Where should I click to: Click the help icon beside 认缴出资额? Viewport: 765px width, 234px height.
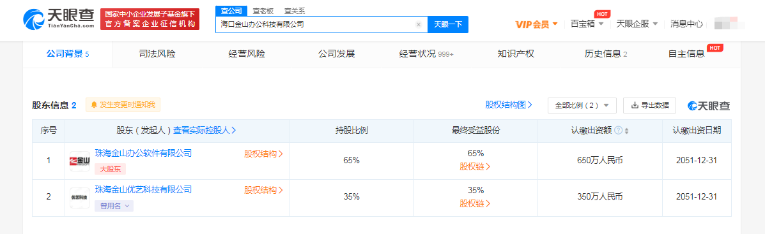618,130
